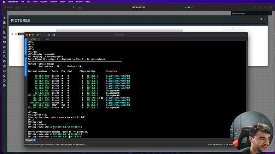
Task: Go back with the browser back arrow
Action: point(26,7)
